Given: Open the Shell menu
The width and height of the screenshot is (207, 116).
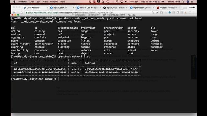Looking at the screenshot, I should click(32, 2).
